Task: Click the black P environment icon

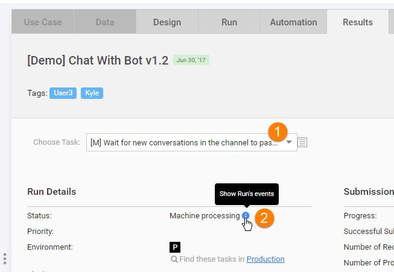Action: (175, 247)
